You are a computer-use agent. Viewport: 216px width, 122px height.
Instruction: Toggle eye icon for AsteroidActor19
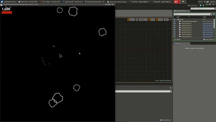175,32
